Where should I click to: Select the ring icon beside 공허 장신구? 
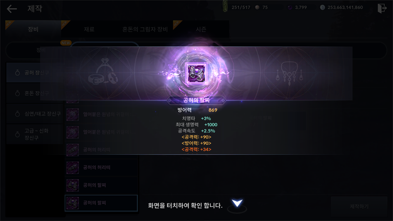point(17,73)
